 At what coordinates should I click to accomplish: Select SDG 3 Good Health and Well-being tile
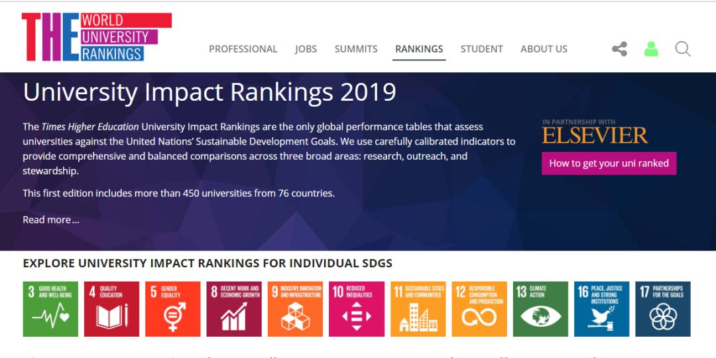pyautogui.click(x=50, y=309)
